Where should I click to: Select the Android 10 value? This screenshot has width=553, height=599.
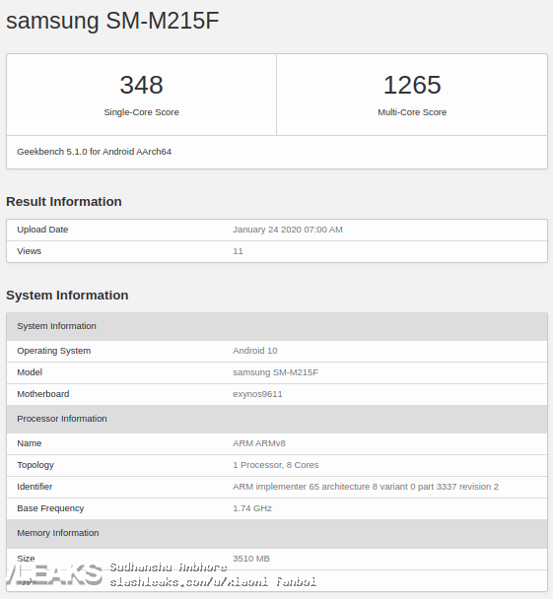[255, 351]
